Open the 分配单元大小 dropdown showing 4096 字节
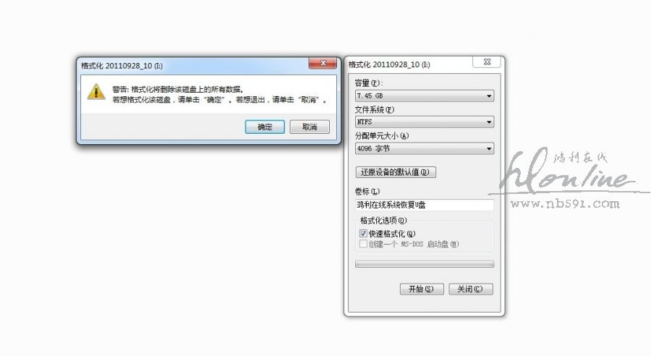 (425, 149)
